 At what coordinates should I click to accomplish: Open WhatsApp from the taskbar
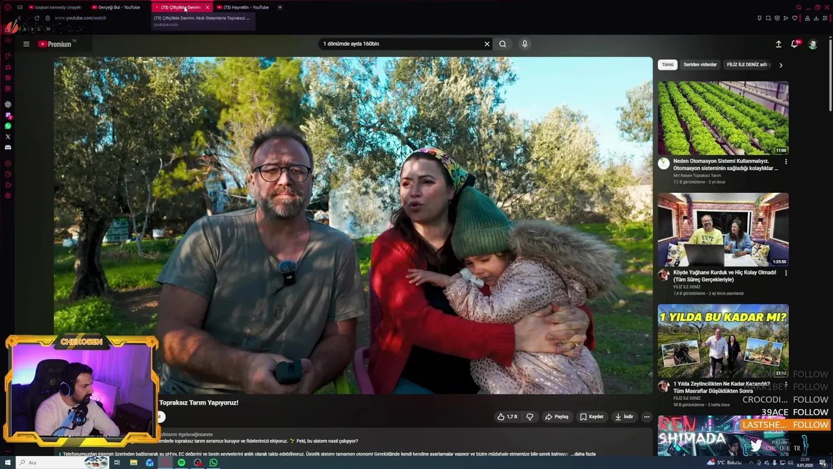coord(213,462)
